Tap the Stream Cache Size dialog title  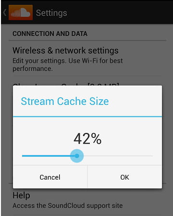point(65,101)
